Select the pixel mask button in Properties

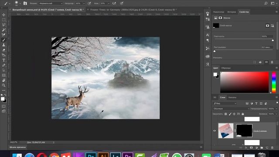(267, 26)
